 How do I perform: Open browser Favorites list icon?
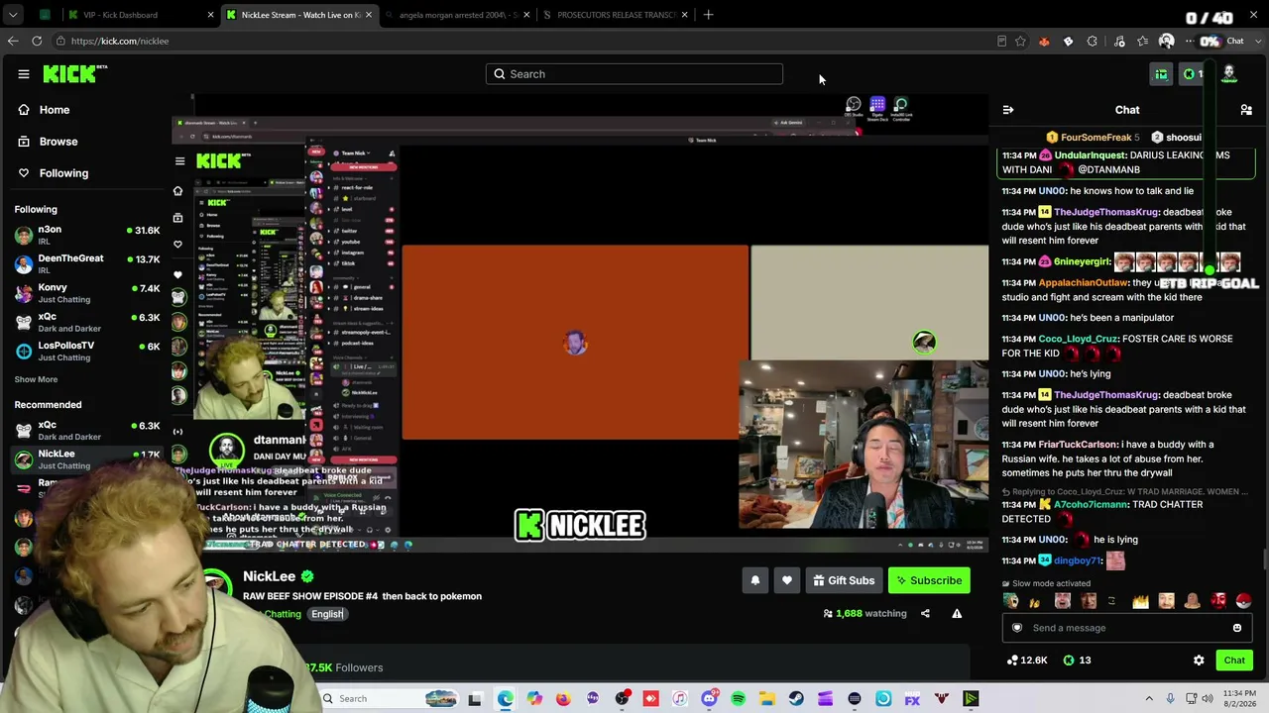pos(1143,42)
